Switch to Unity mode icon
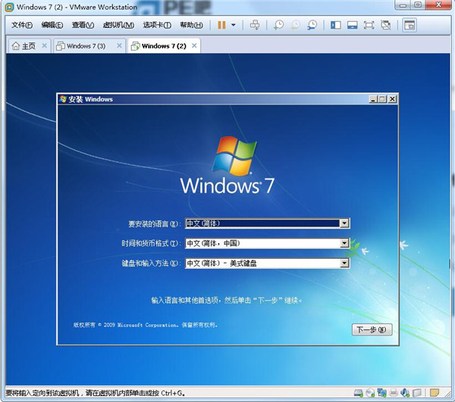 coord(386,25)
